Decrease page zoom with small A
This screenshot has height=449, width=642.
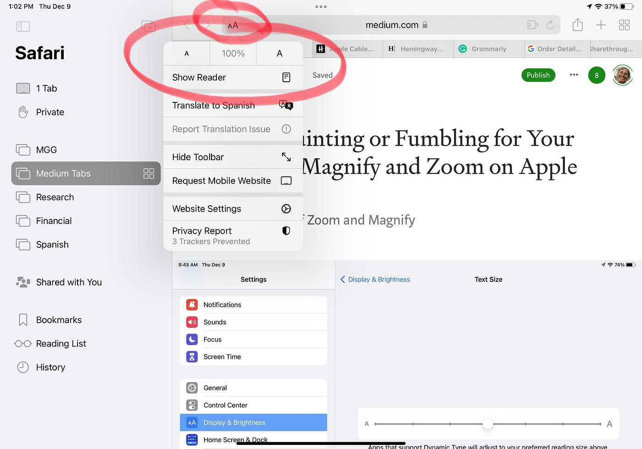[187, 53]
